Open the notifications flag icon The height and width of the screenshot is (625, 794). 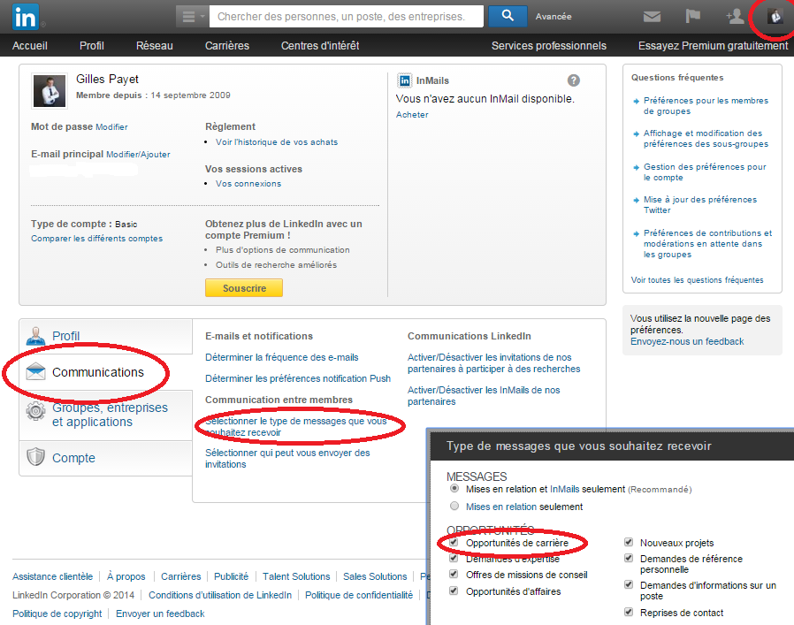pos(692,16)
